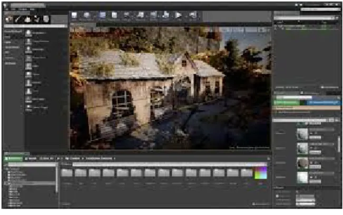Select the Geometry Editing mode icon

coord(46,19)
